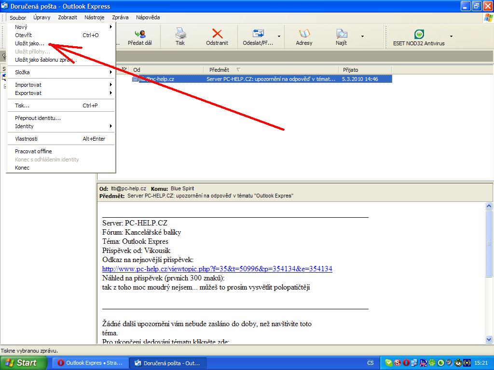Click the Opera tray icon in system tray
This screenshot has height=370, width=494.
406,363
